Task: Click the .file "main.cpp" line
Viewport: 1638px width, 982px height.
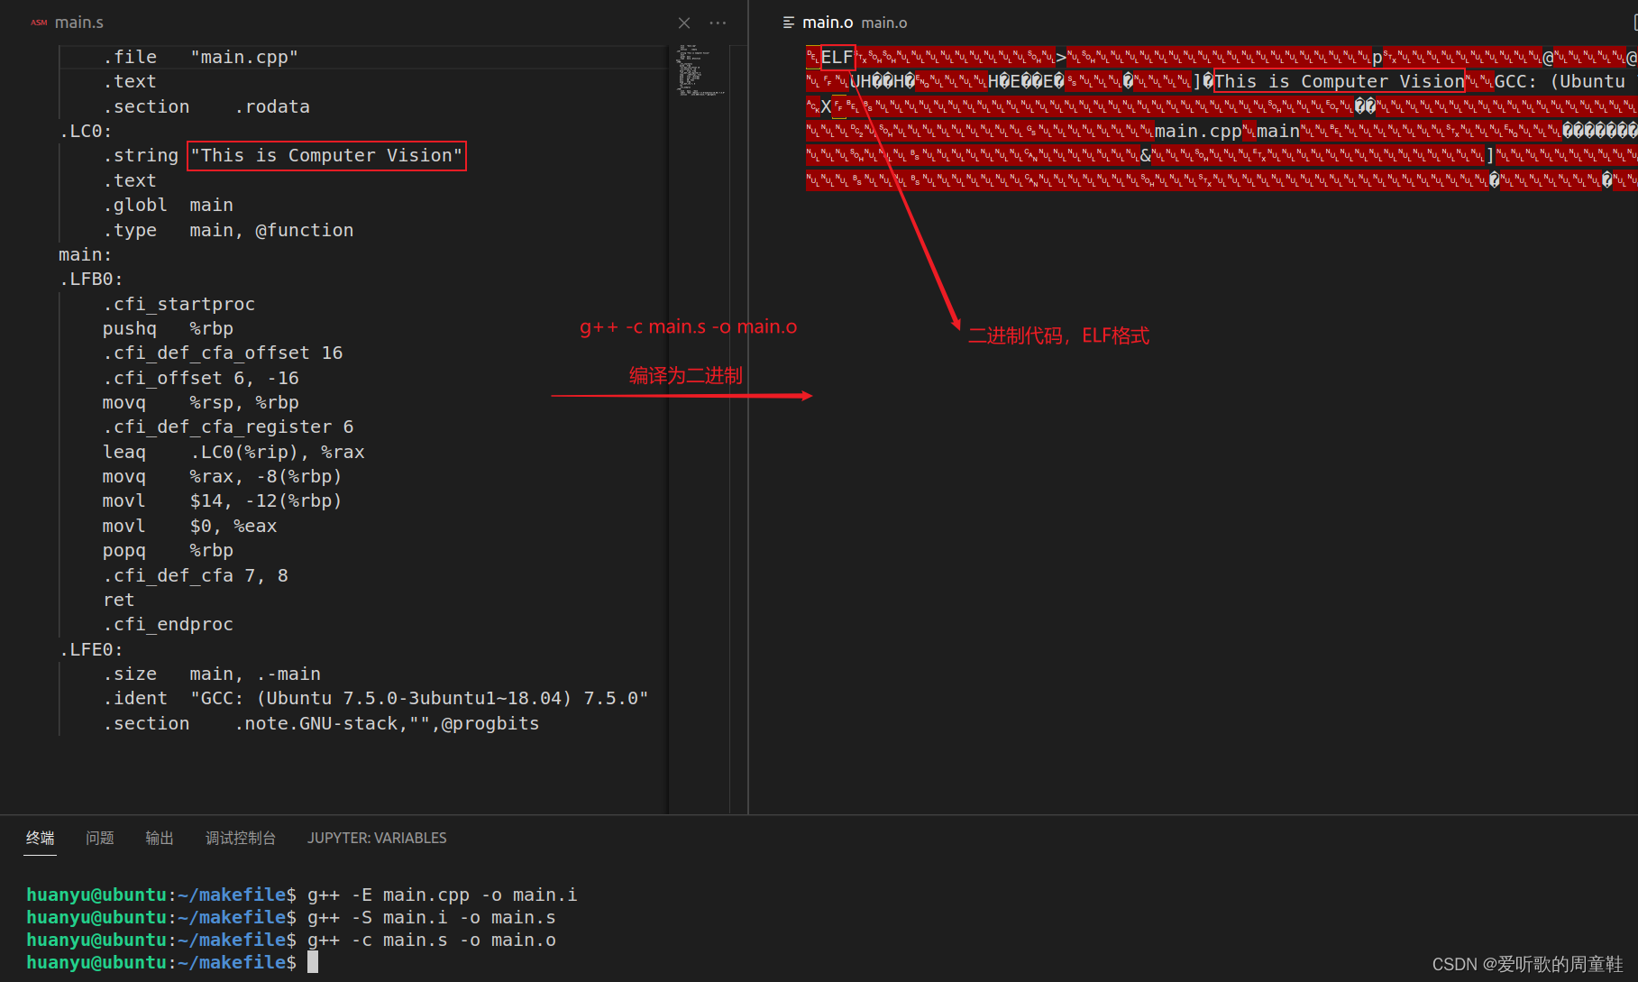Action: (200, 57)
